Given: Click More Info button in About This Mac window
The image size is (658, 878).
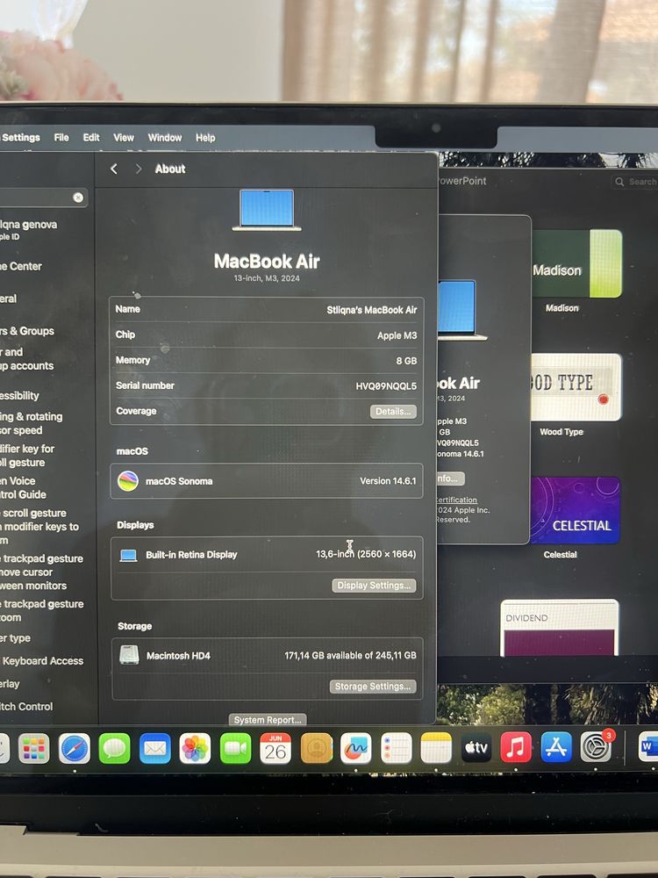Looking at the screenshot, I should pos(450,479).
